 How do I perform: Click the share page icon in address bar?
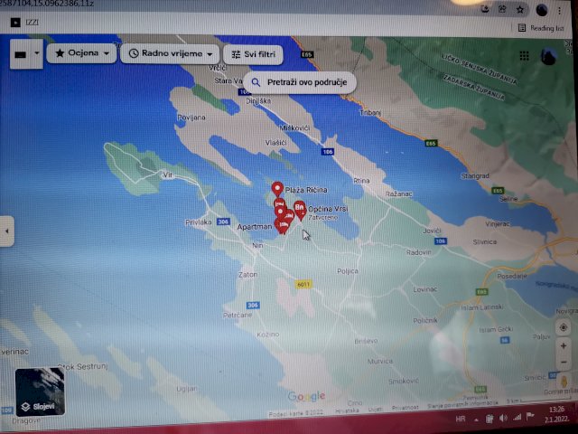[502, 9]
